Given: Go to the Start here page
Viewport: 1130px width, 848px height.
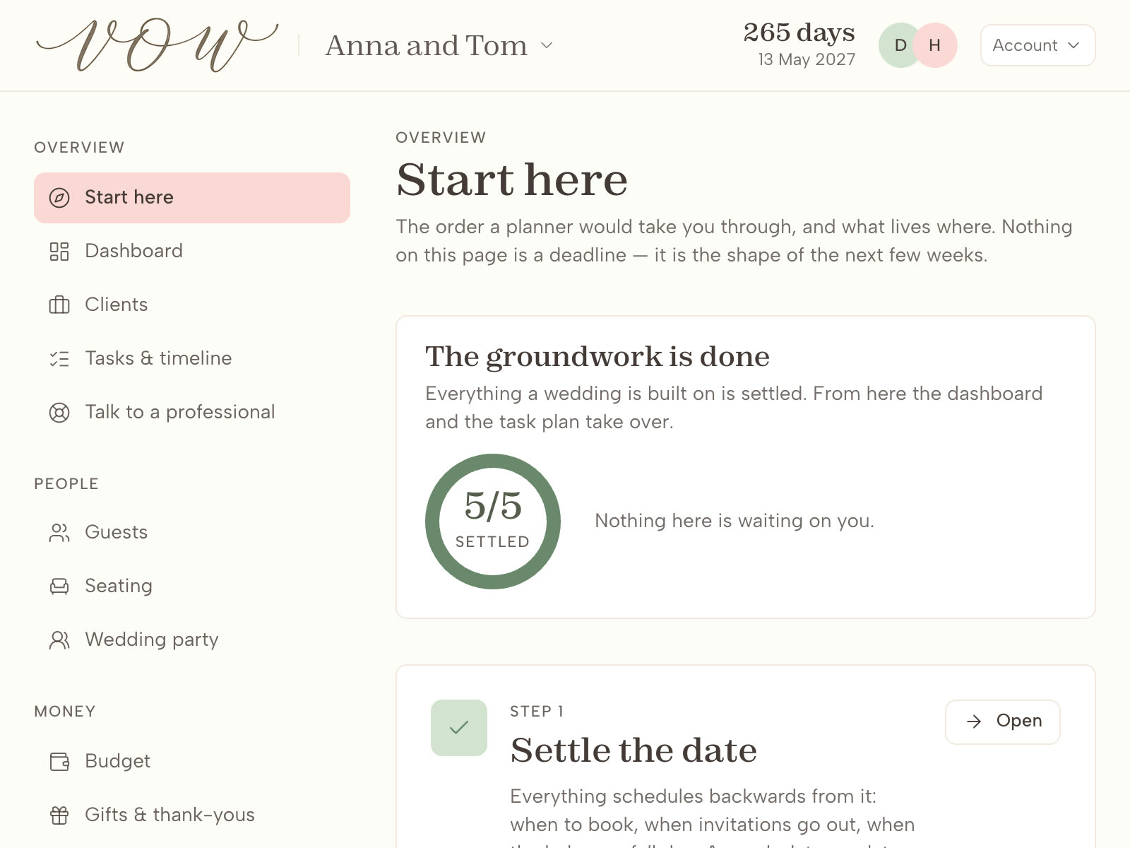Looking at the screenshot, I should [192, 198].
